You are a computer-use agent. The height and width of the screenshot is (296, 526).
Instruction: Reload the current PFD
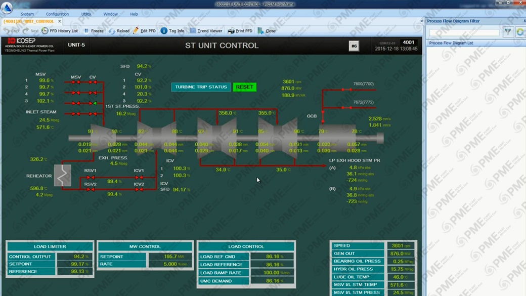click(119, 30)
